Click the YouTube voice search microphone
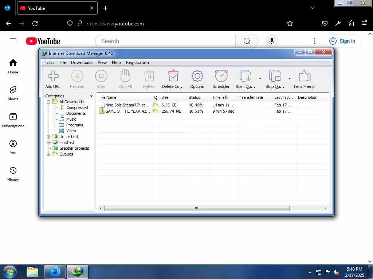 272,41
